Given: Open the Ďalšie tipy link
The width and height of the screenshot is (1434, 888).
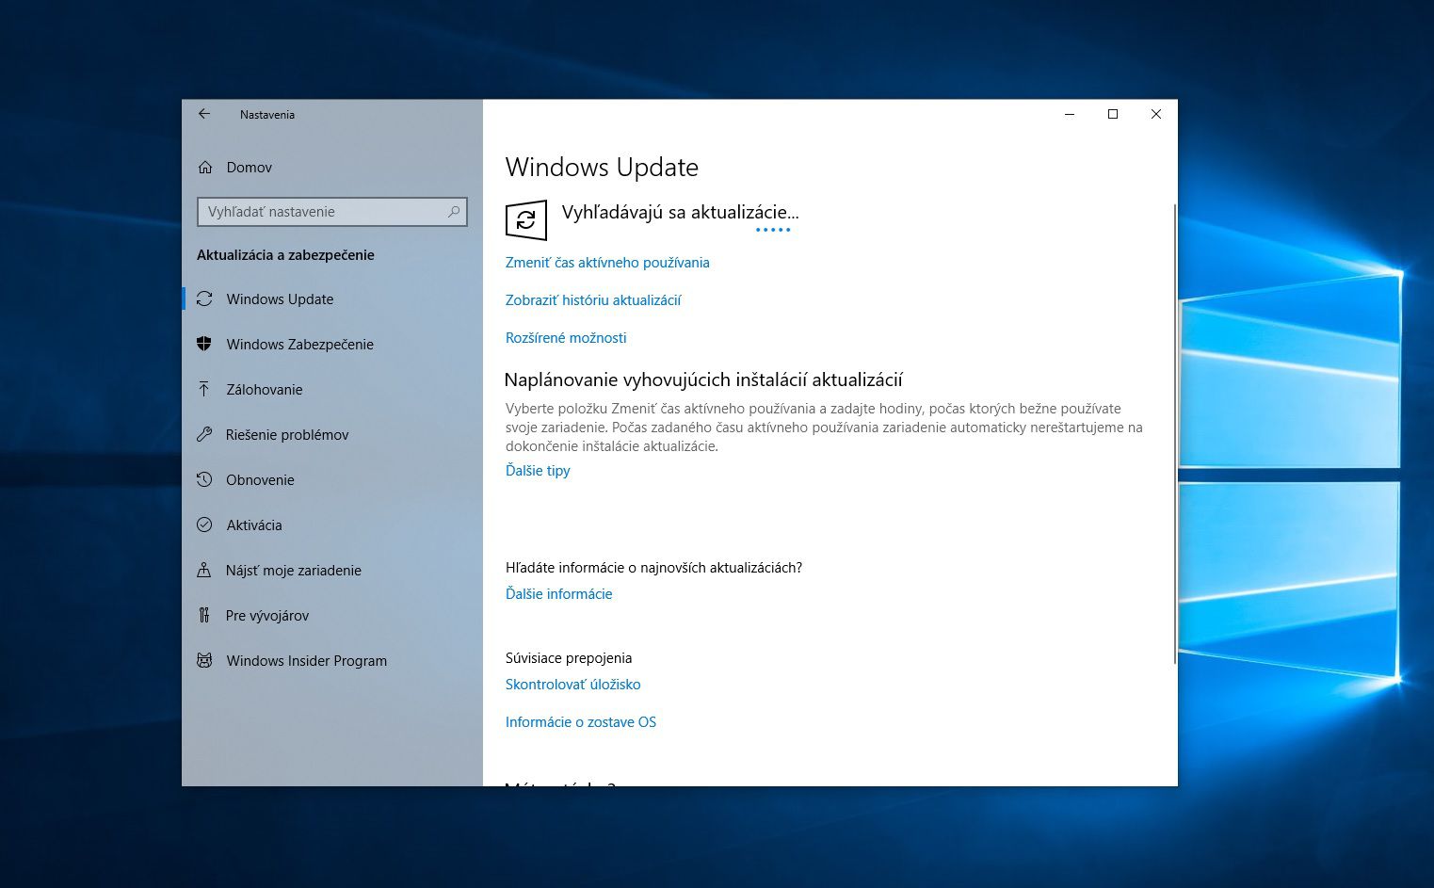Looking at the screenshot, I should tap(538, 471).
